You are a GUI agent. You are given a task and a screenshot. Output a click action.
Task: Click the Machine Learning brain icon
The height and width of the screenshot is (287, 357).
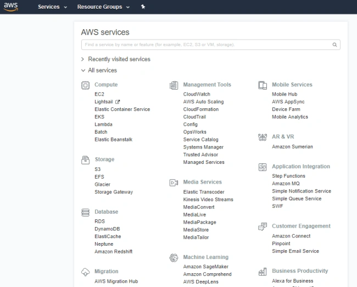click(174, 258)
